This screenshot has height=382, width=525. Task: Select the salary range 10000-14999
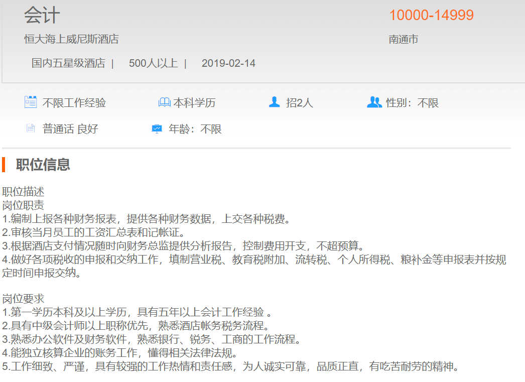coord(431,16)
